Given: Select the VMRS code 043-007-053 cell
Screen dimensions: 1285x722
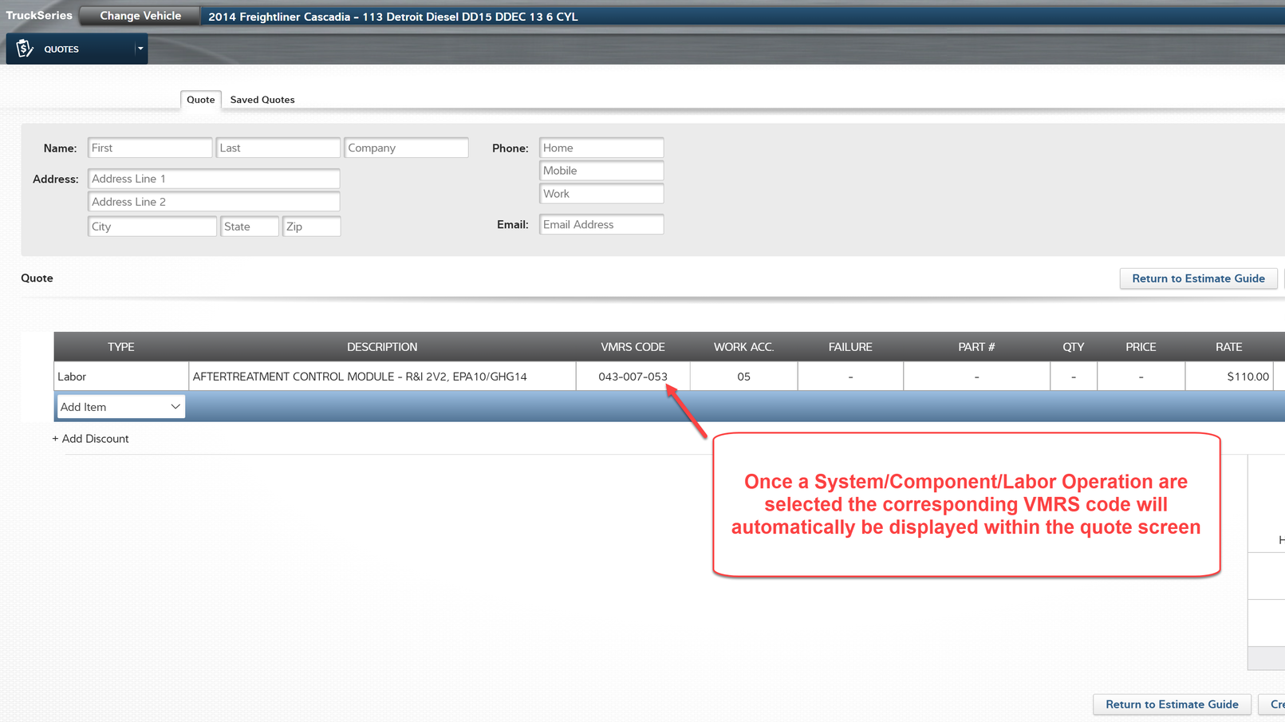Looking at the screenshot, I should [633, 376].
